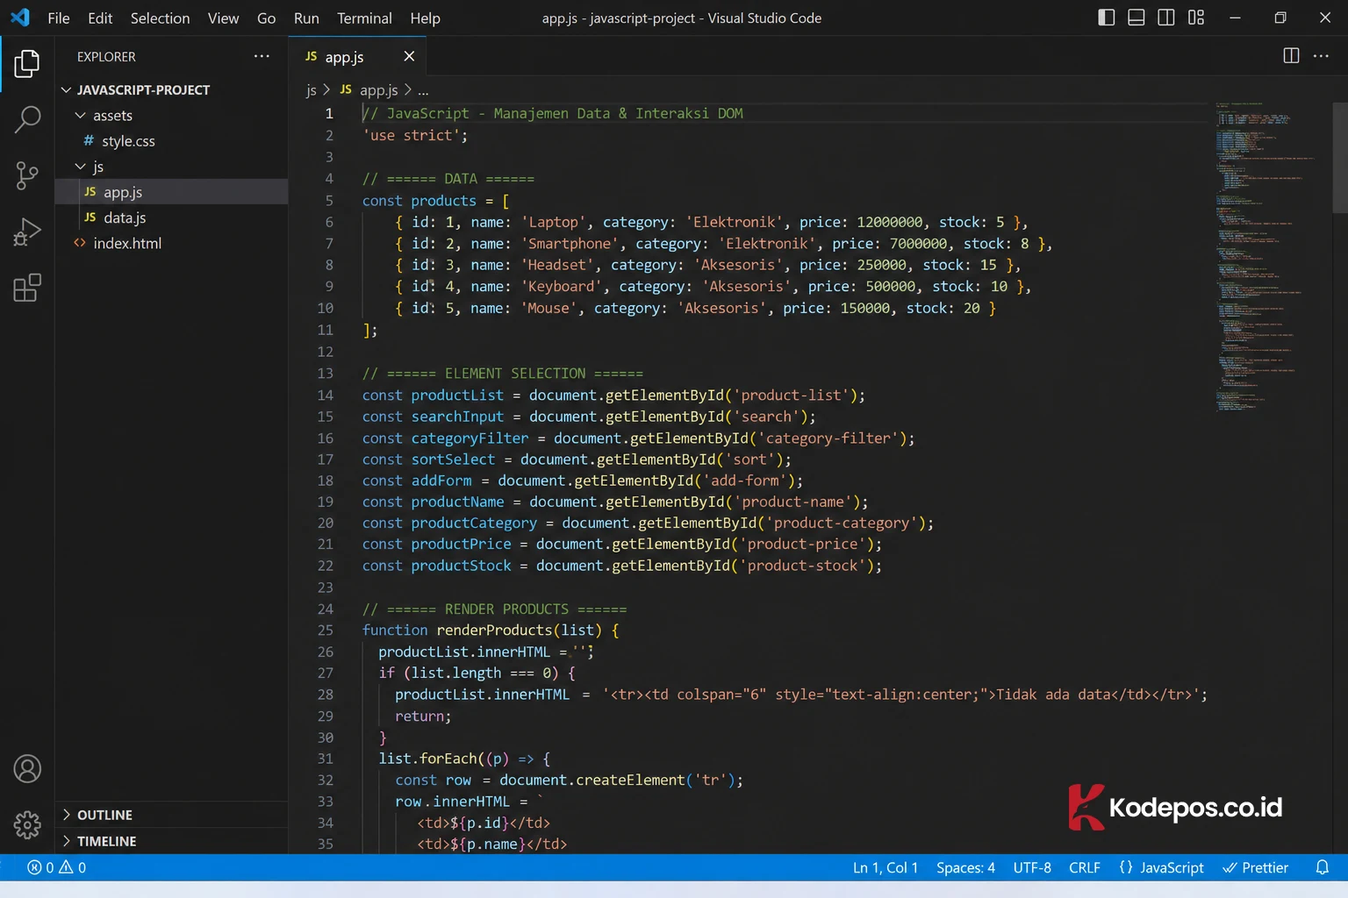Image resolution: width=1348 pixels, height=898 pixels.
Task: Customize layout icon in title bar
Action: coord(1196,18)
